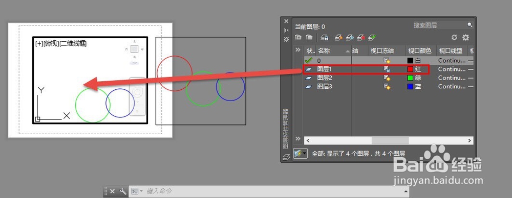
Task: Click the navigation bar in the viewport
Action: click(x=137, y=96)
